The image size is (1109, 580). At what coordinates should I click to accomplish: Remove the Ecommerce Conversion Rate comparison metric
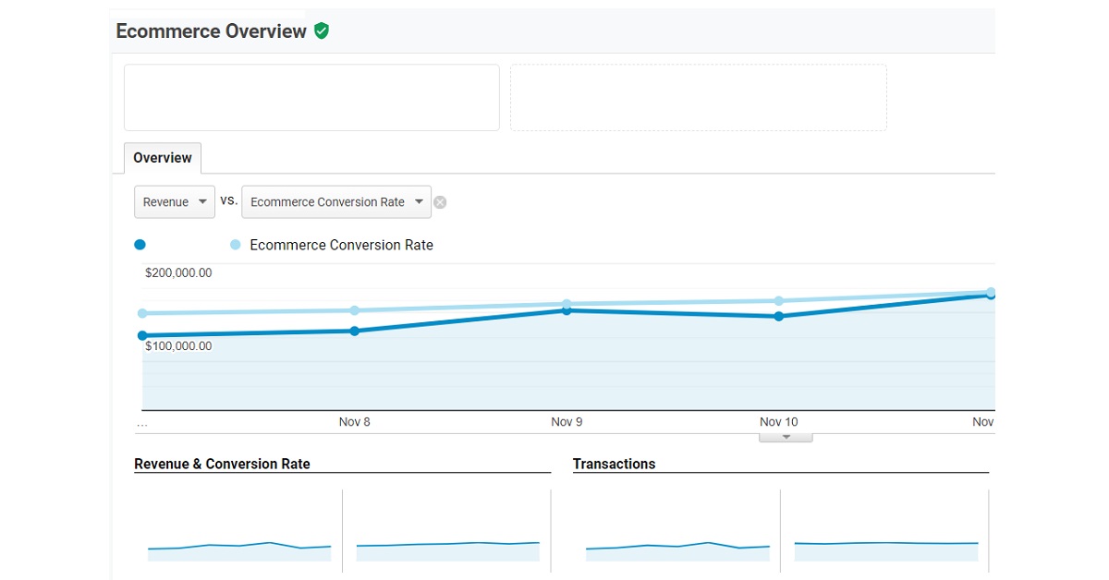pos(440,202)
